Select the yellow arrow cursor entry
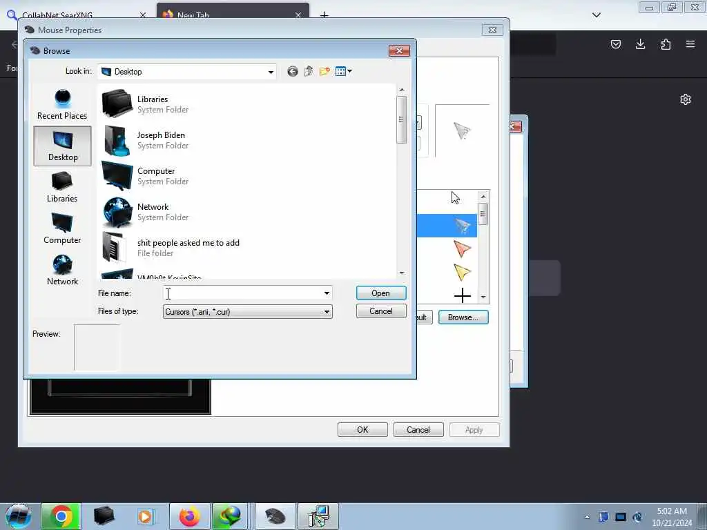Viewport: 707px width, 530px height. (462, 272)
